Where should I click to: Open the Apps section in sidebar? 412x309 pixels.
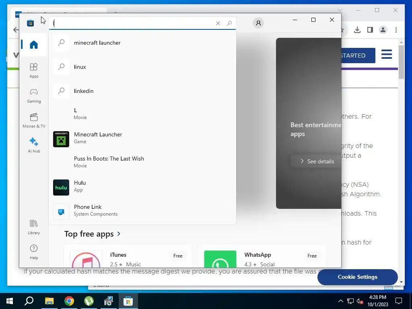click(x=34, y=70)
